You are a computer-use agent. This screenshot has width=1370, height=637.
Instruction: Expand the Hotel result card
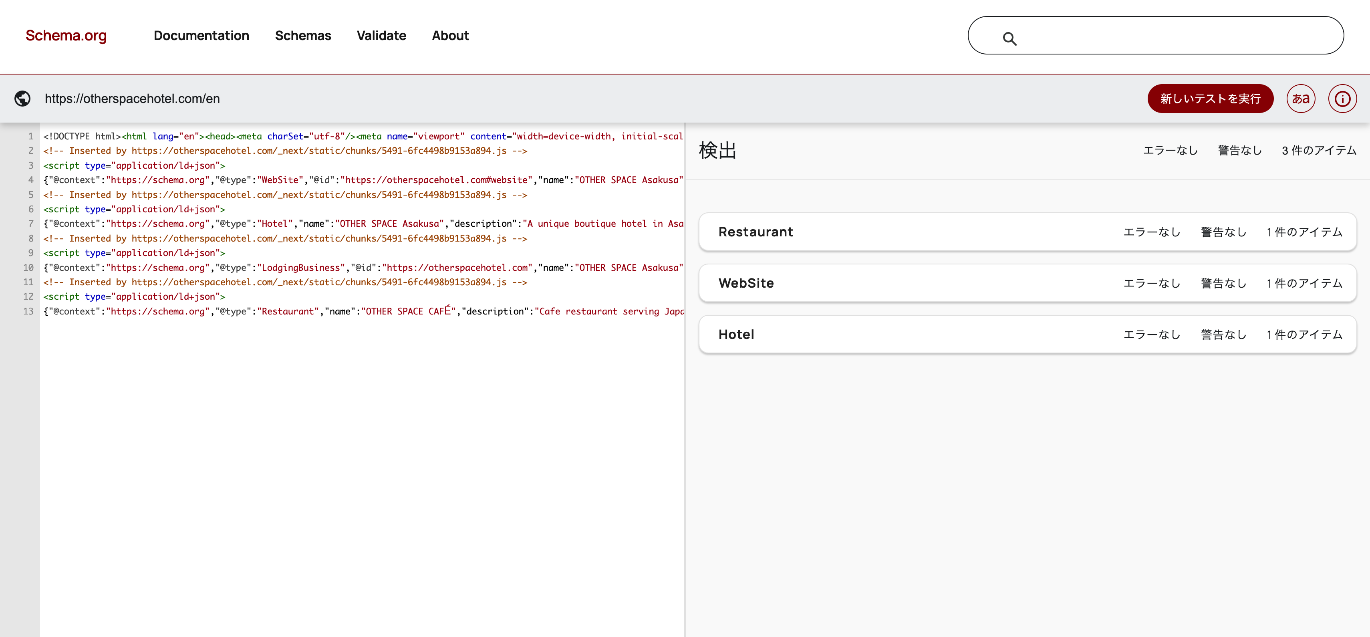pyautogui.click(x=1027, y=335)
